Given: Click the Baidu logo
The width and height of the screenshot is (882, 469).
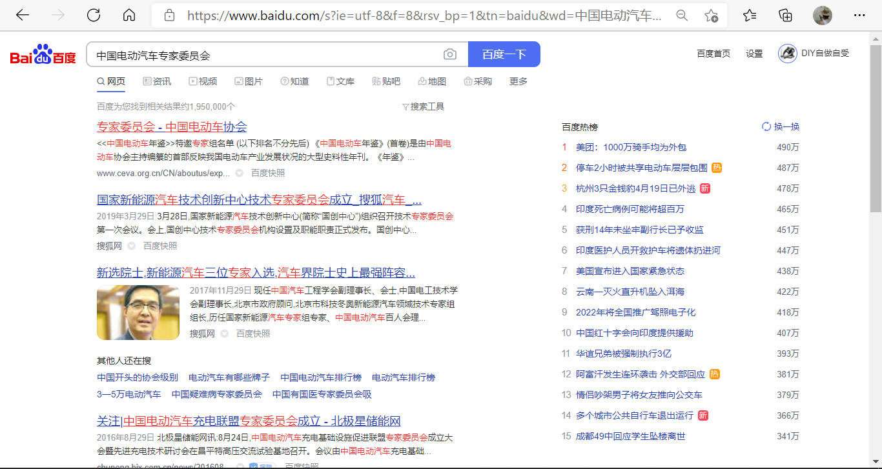Looking at the screenshot, I should [x=43, y=55].
